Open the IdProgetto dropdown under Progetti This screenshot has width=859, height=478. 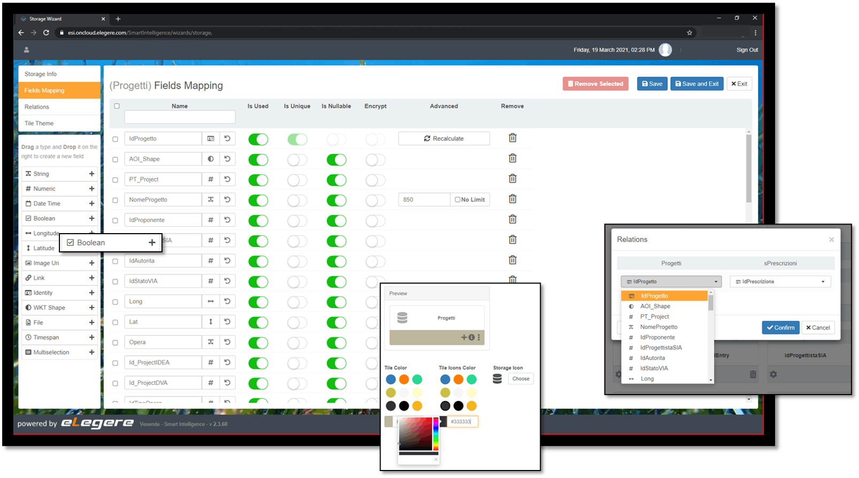pos(671,281)
